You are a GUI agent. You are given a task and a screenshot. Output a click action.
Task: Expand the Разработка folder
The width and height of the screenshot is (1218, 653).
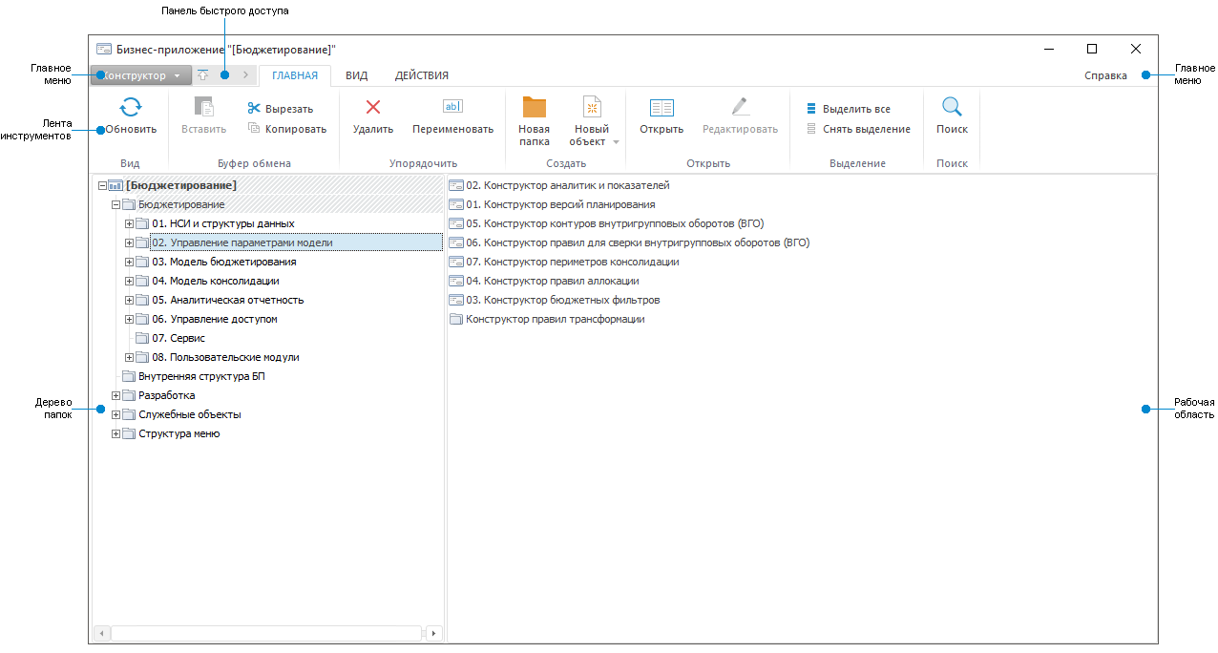pos(115,395)
